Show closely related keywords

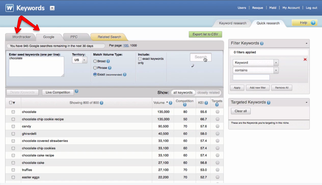(208, 93)
